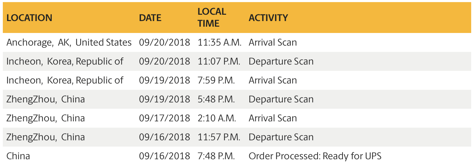The width and height of the screenshot is (474, 168).
Task: Click Order Processed: Ready for UPS
Action: pyautogui.click(x=315, y=156)
